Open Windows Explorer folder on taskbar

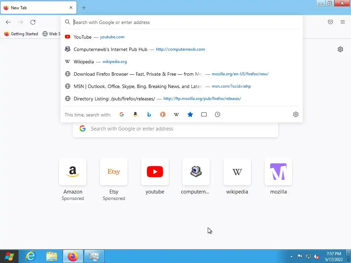(52, 256)
